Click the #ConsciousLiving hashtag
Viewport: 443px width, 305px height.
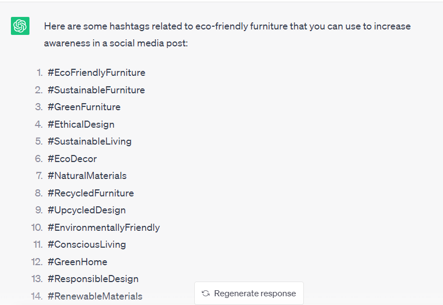(87, 244)
